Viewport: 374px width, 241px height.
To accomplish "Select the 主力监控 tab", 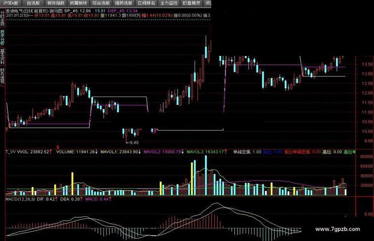I will [169, 3].
